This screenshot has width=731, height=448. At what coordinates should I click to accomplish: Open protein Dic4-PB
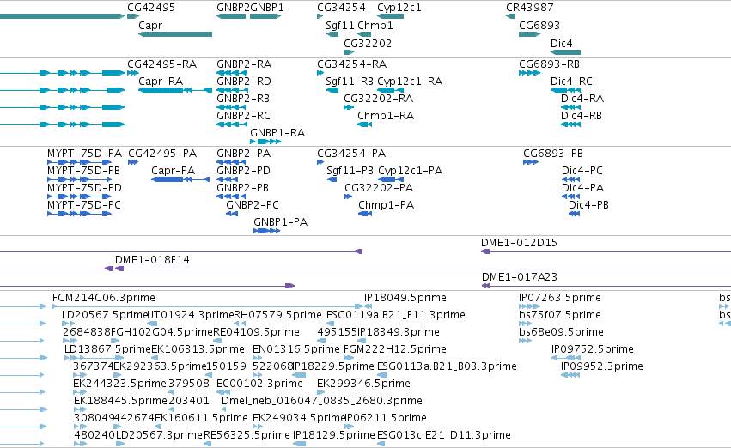point(588,205)
